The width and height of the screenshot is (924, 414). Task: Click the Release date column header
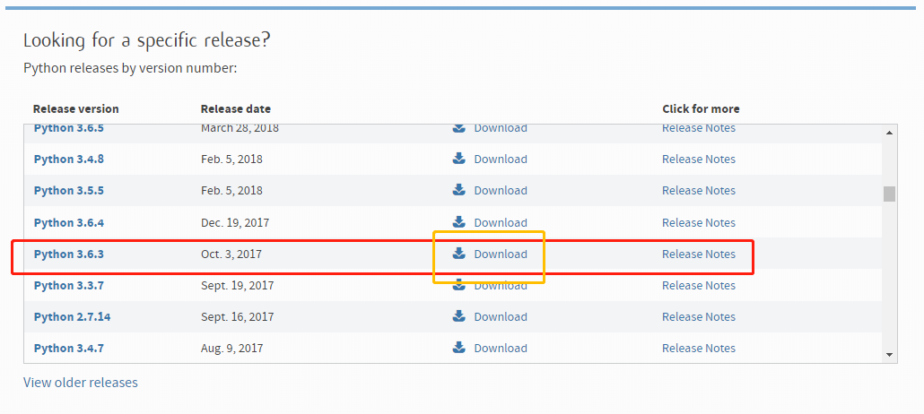236,109
